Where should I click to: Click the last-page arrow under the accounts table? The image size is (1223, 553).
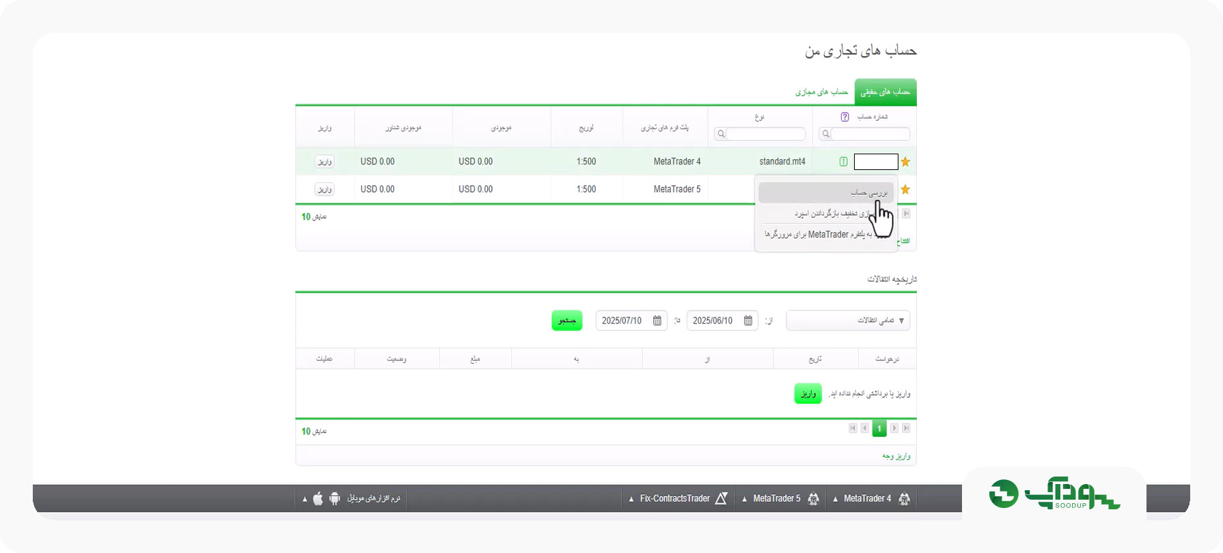906,214
